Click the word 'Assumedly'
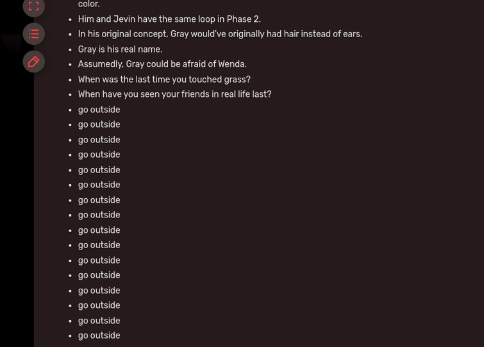The height and width of the screenshot is (347, 484). point(101,64)
